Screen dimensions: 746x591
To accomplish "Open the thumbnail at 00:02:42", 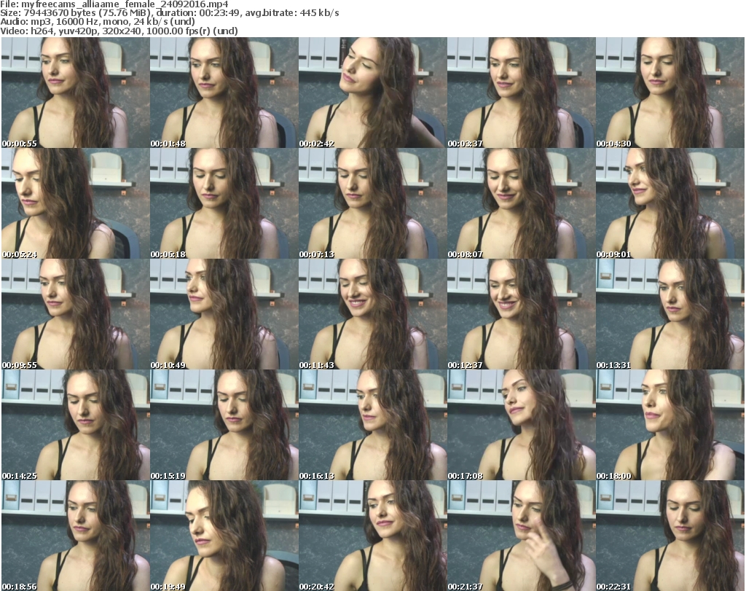I will pyautogui.click(x=372, y=93).
